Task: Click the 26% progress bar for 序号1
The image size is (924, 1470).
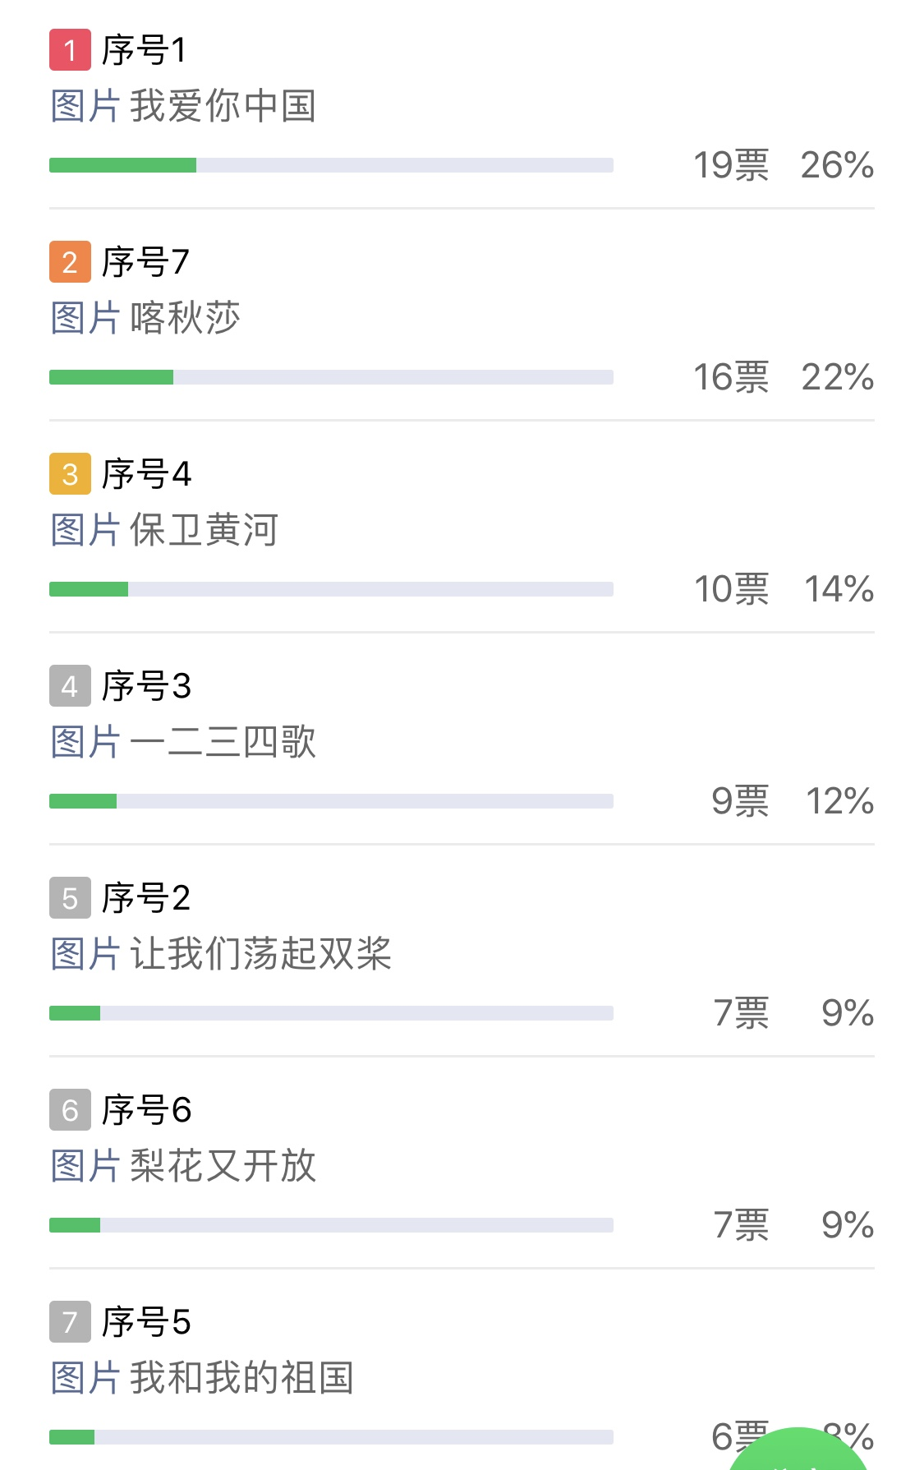Action: tap(331, 165)
